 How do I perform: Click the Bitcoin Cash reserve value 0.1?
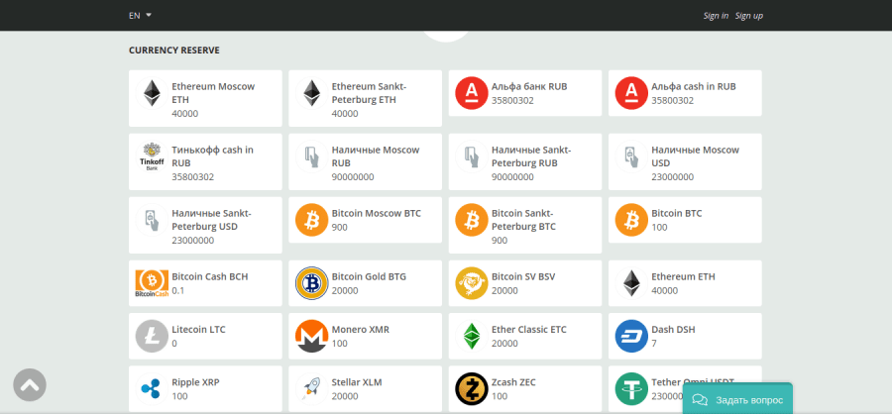coord(178,290)
